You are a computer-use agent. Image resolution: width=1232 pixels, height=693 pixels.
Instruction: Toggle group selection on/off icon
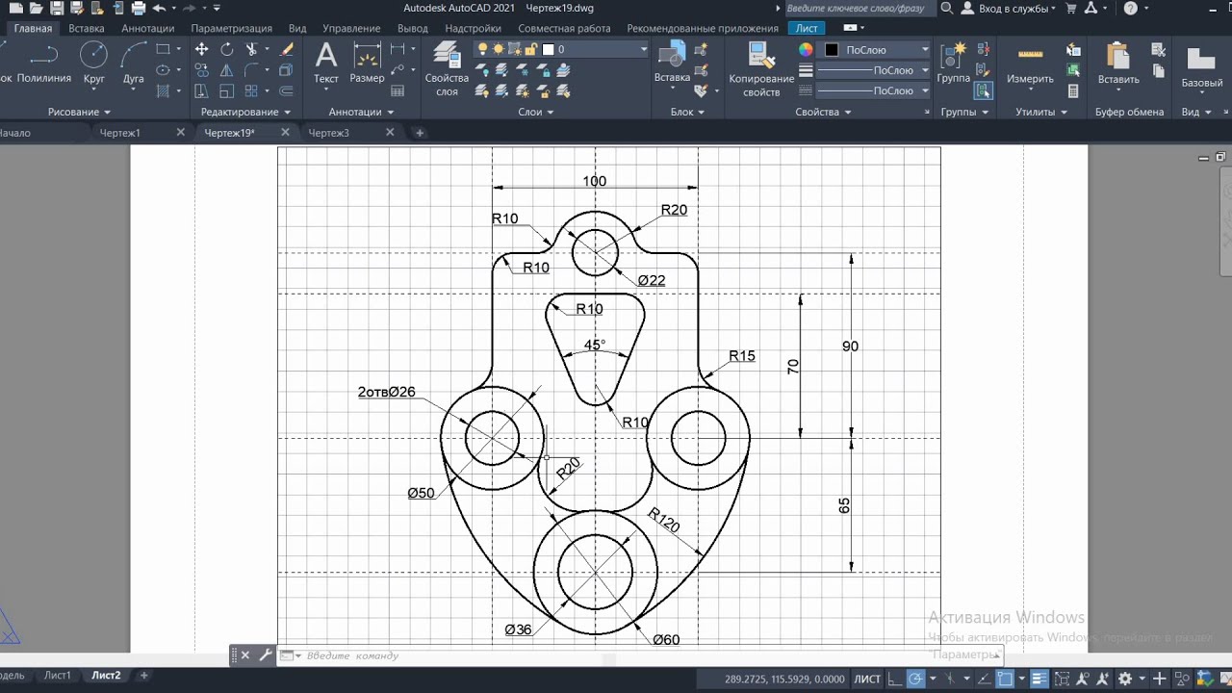click(x=983, y=90)
